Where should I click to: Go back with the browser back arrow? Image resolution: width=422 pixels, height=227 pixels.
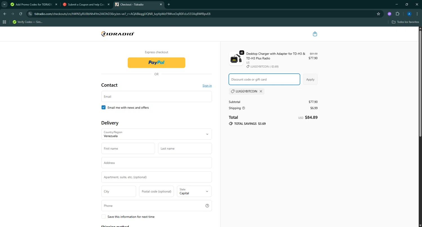tap(5, 14)
